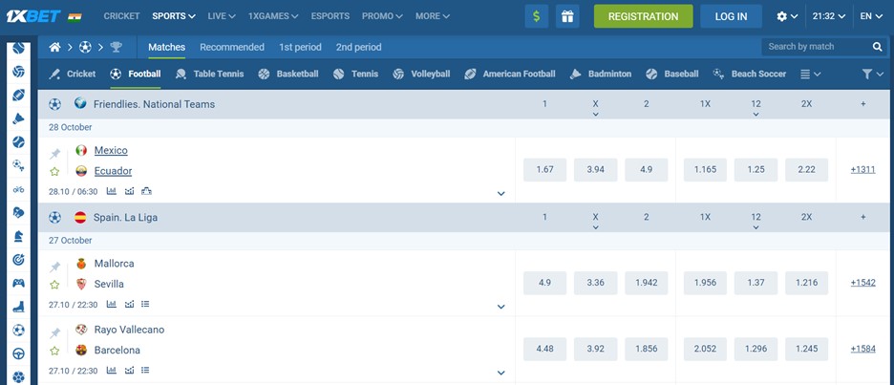Bet on Mexico win at 1.67

(544, 170)
